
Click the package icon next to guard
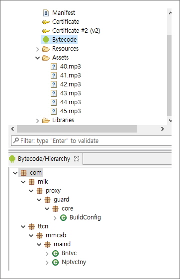pyautogui.click(x=47, y=200)
